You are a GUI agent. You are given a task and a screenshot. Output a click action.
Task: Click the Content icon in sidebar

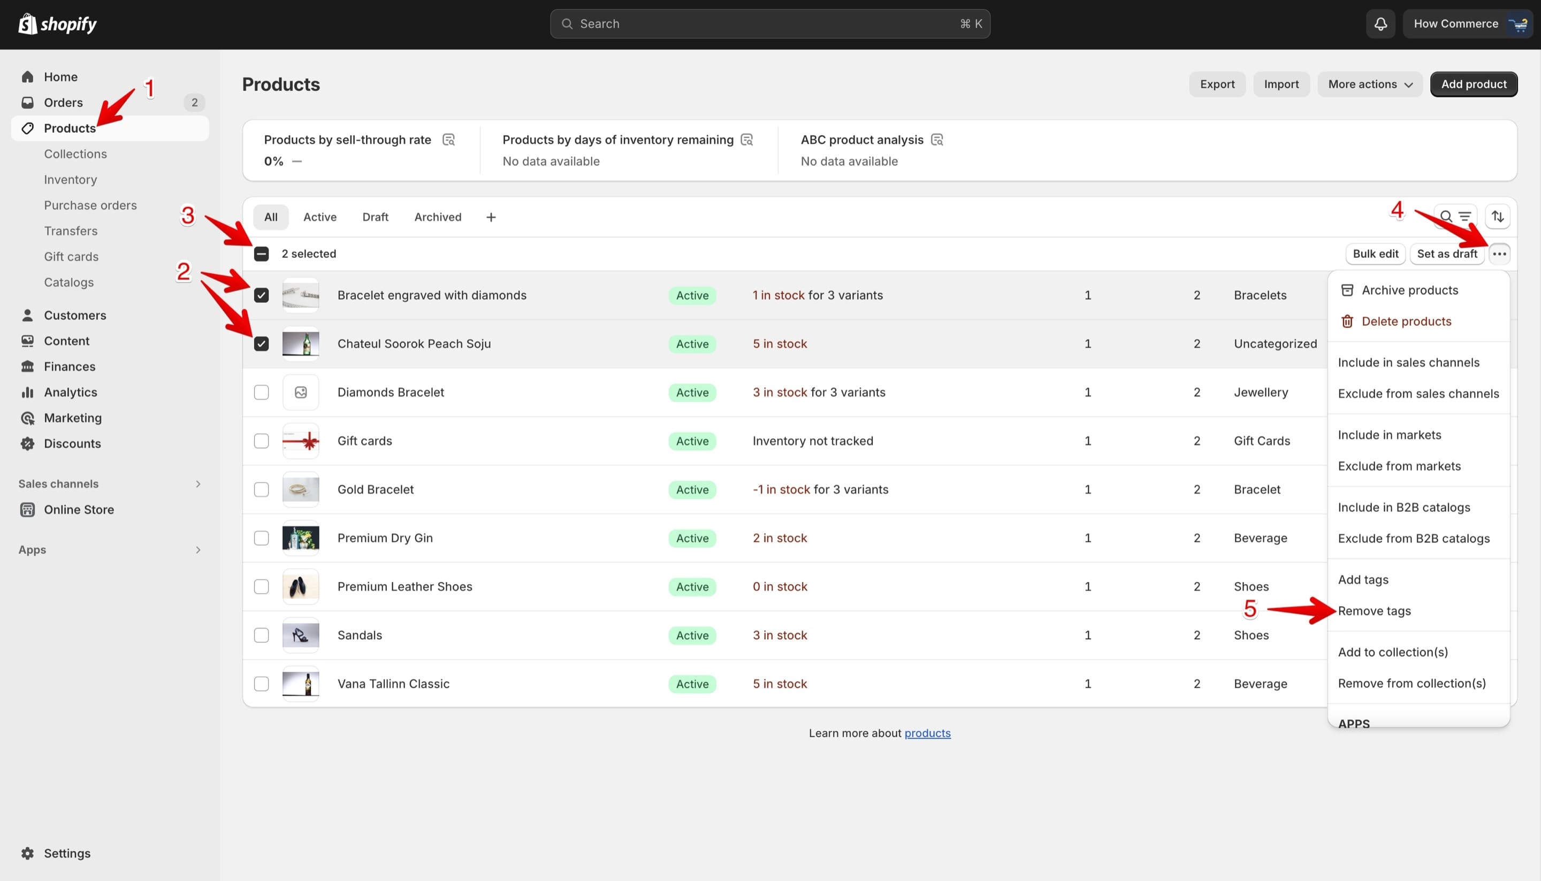point(27,341)
